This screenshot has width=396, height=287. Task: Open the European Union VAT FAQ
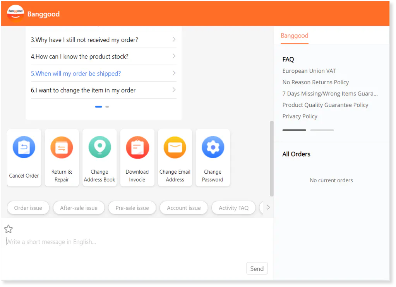pyautogui.click(x=309, y=71)
